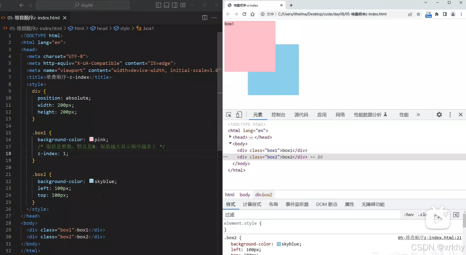This screenshot has width=466, height=255.
Task: Collapse the body node in DOM tree
Action: pos(230,144)
